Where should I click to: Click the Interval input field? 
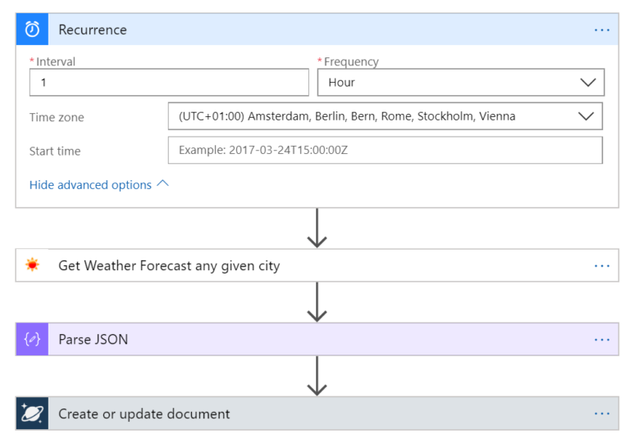click(169, 83)
